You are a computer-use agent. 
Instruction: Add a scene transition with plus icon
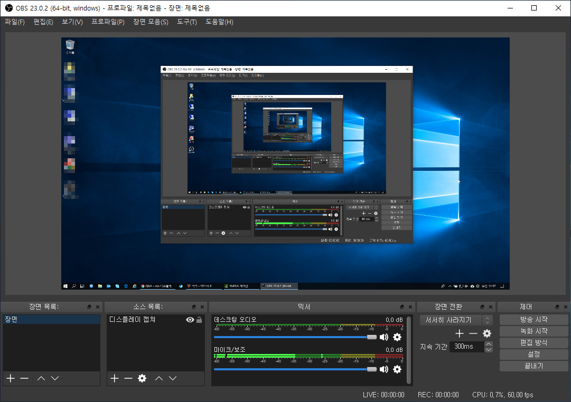[460, 333]
